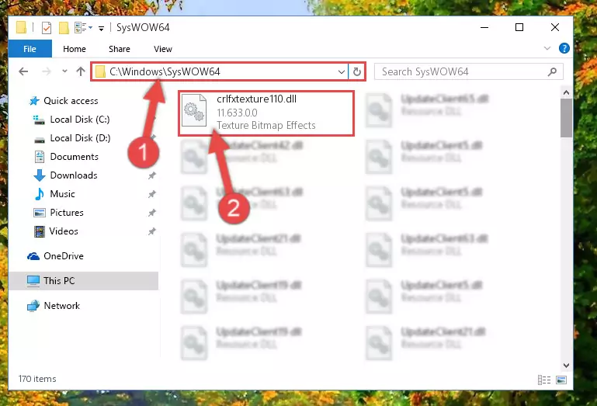The image size is (597, 406).
Task: Go forward with the Forward arrow
Action: (46, 71)
